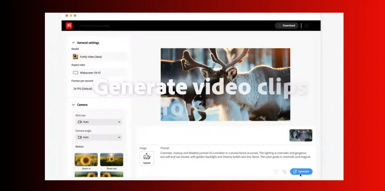Click the icon right of the Download button
This screenshot has height=191, width=385.
[307, 26]
